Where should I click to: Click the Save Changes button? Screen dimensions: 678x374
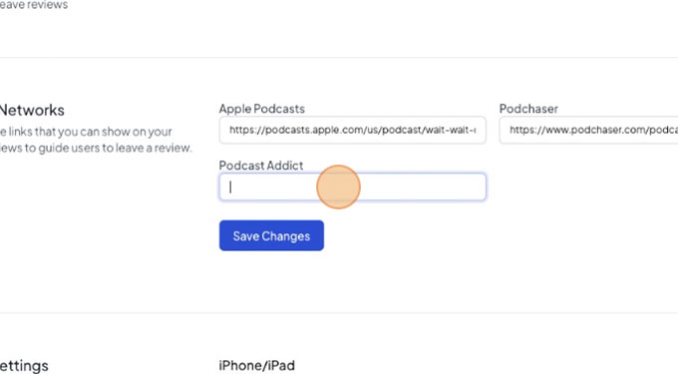(x=271, y=235)
